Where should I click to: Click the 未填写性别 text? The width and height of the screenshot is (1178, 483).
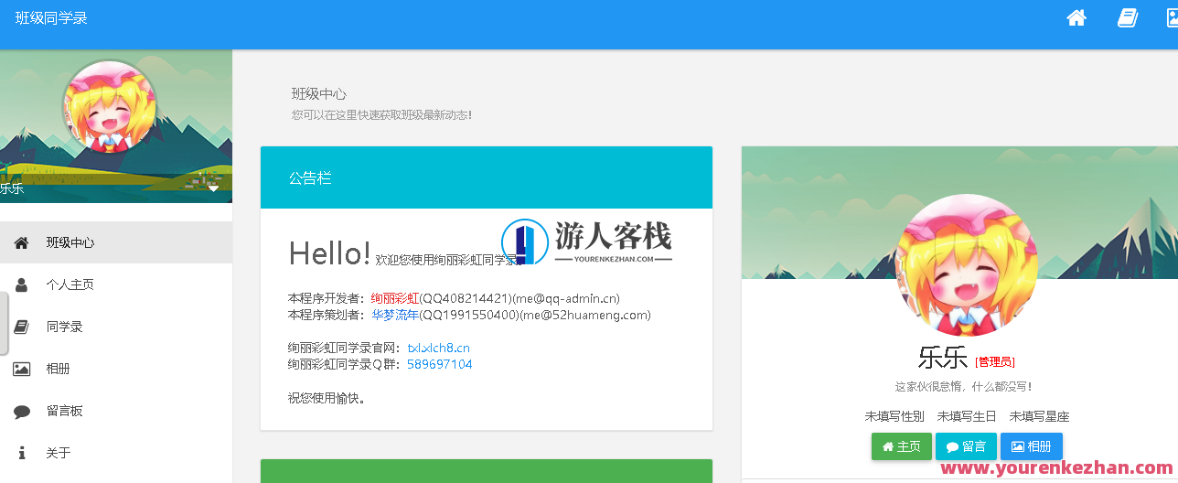coord(894,416)
